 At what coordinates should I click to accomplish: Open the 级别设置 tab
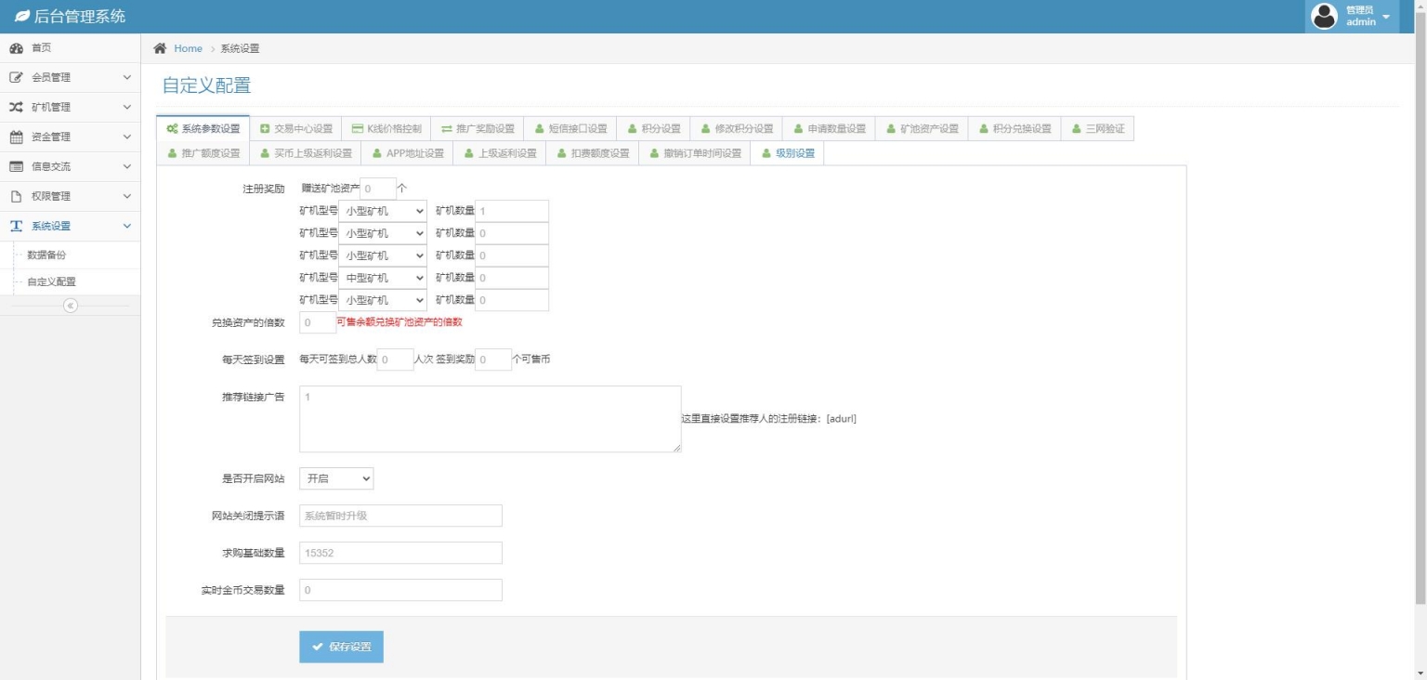(x=788, y=153)
